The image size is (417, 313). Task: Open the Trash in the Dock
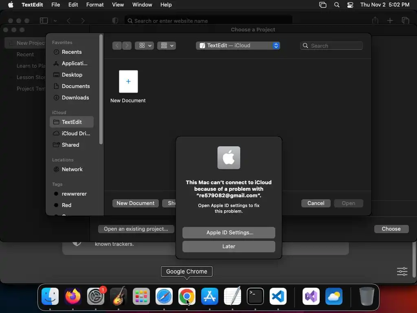367,296
